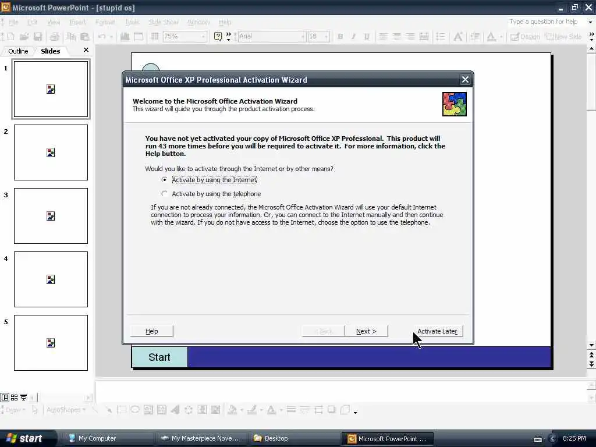596x447 pixels.
Task: Open the Edit menu
Action: point(33,22)
